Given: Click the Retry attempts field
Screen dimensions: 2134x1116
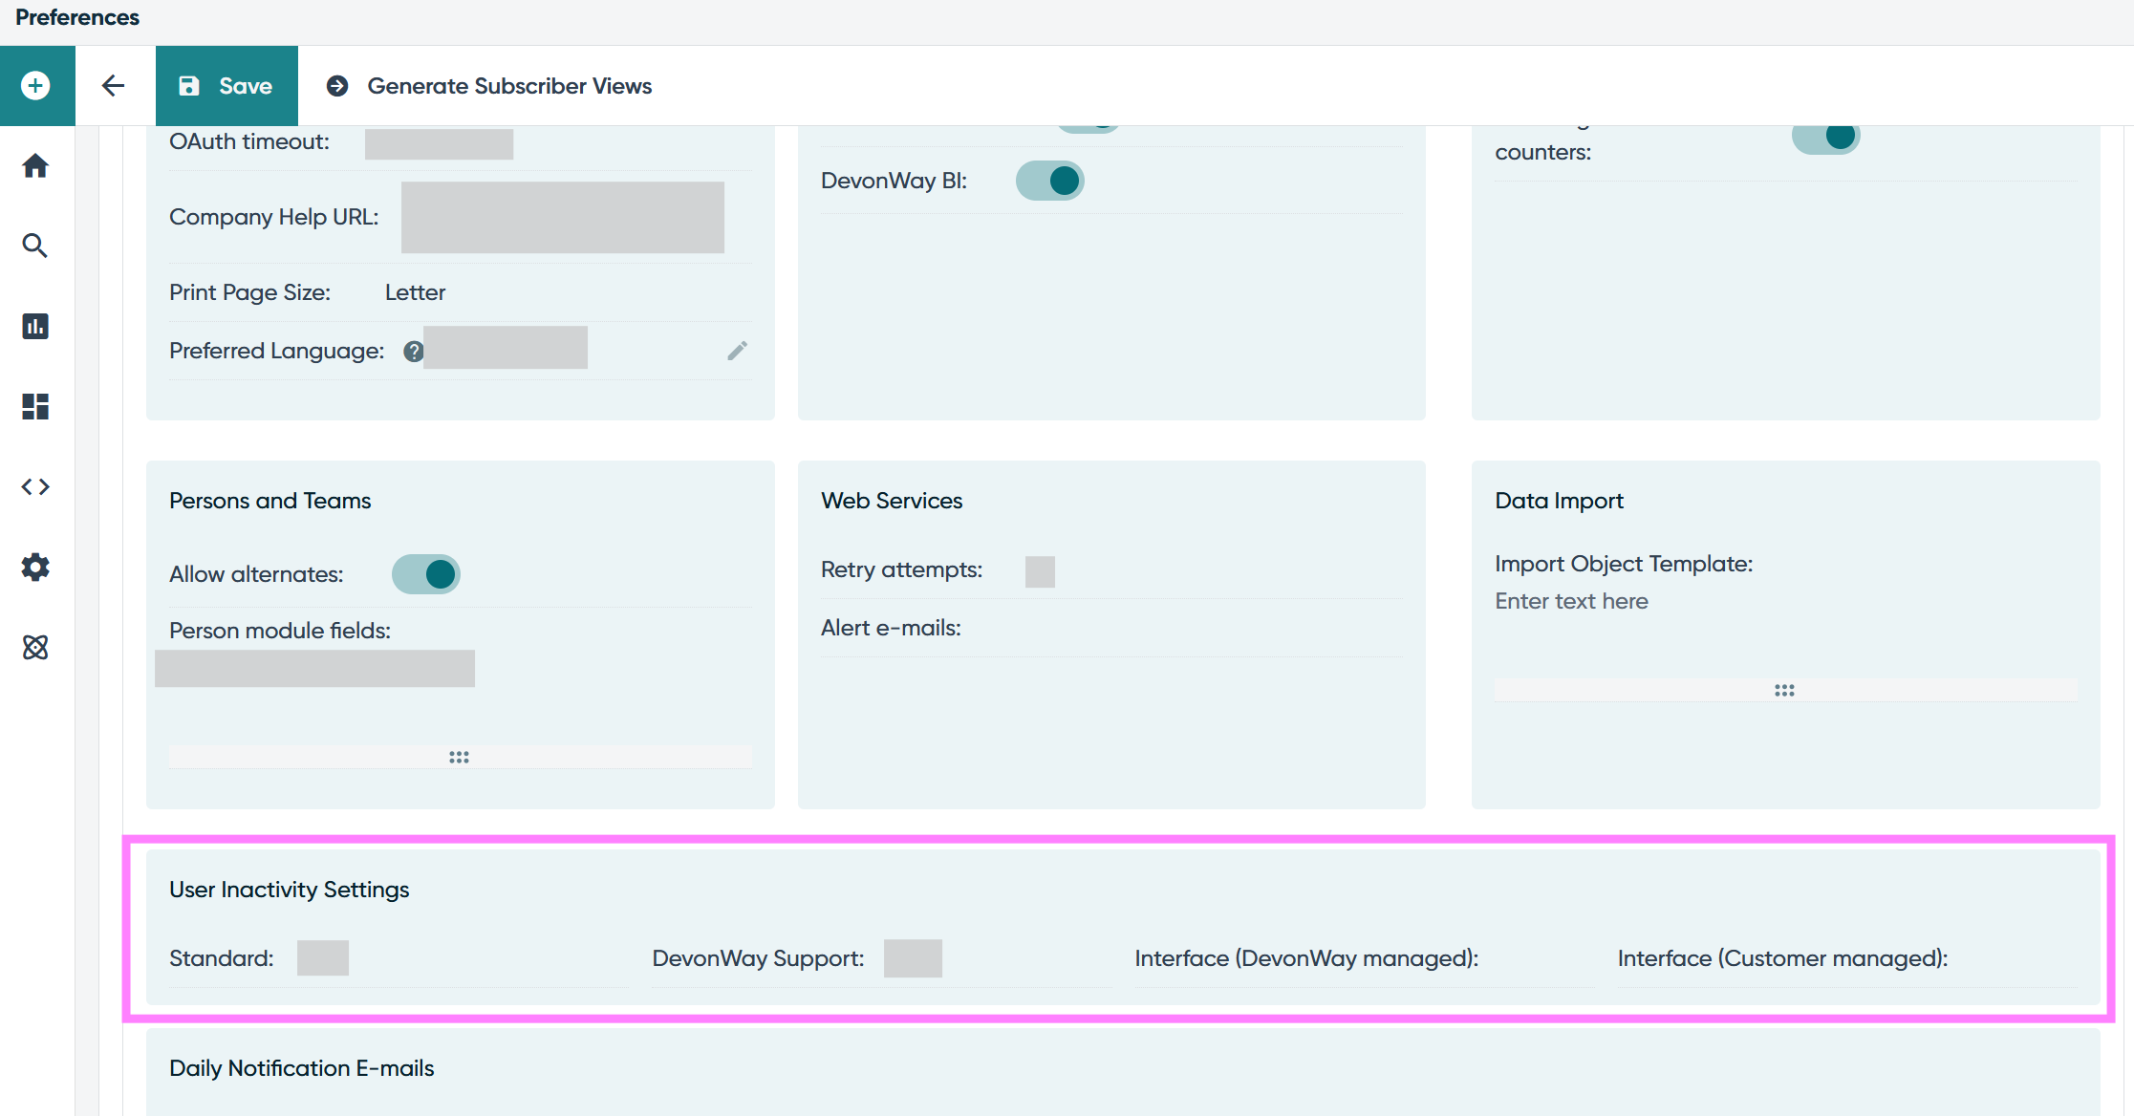Looking at the screenshot, I should click(1040, 571).
